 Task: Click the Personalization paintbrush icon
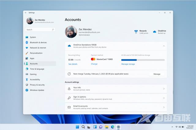27,53
